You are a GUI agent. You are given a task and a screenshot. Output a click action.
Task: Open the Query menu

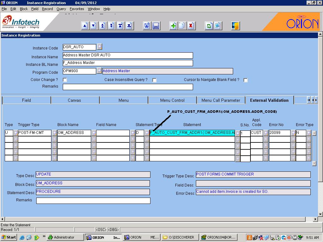pos(61,9)
